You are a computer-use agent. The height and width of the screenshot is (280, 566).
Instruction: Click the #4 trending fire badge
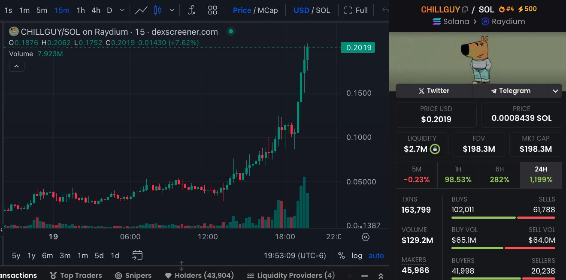click(x=506, y=9)
